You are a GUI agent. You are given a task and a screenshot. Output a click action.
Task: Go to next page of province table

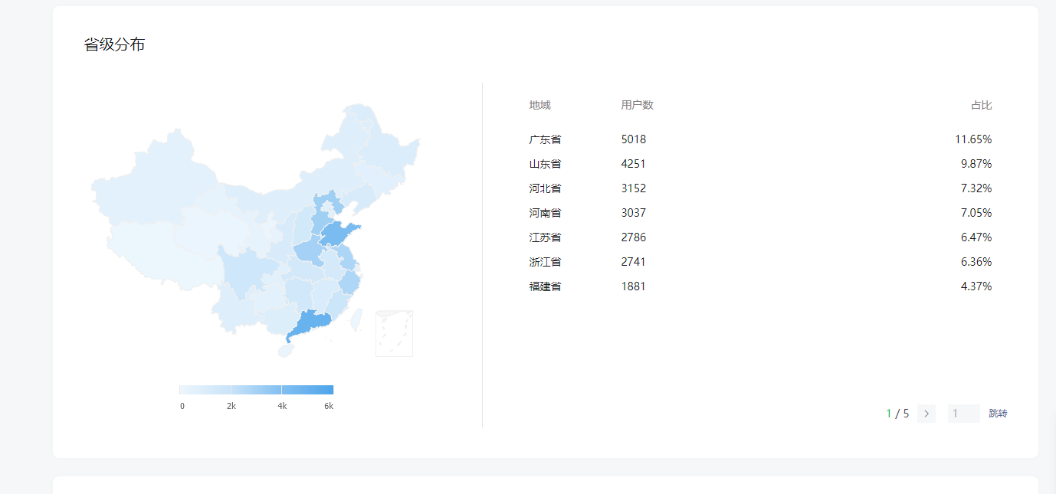click(x=926, y=414)
